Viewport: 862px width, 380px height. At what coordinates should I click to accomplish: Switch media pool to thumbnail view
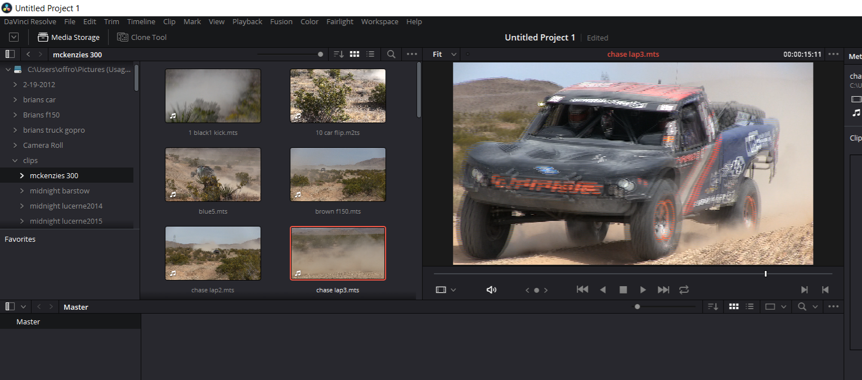coord(734,307)
